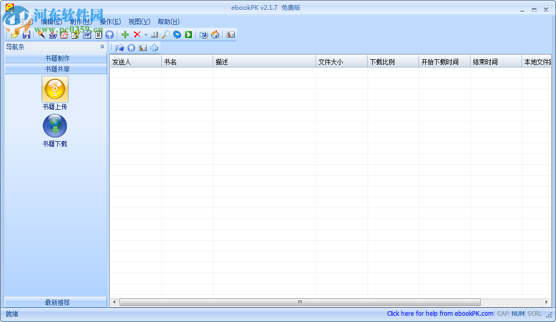Expand the 最新推荐 section at the sidebar bottom

55,302
